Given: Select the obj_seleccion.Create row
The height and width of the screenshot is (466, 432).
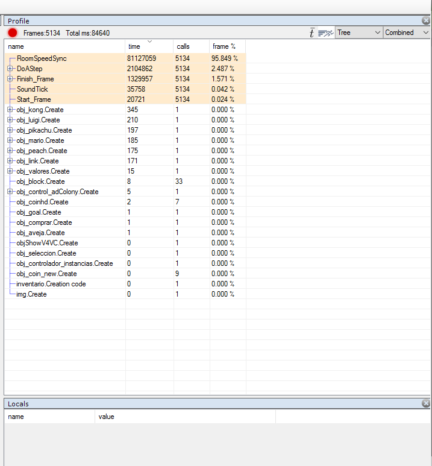Looking at the screenshot, I should pyautogui.click(x=125, y=253).
